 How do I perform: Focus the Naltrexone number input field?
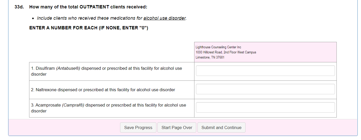pyautogui.click(x=265, y=89)
